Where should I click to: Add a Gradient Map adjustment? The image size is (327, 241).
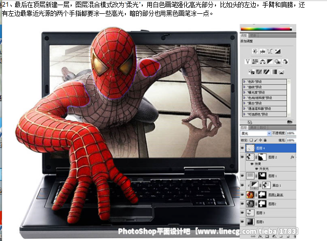pos(274,72)
